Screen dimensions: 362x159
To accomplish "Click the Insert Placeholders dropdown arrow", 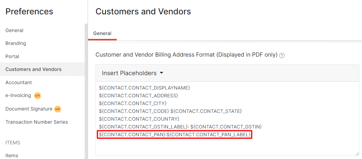I will (161, 73).
